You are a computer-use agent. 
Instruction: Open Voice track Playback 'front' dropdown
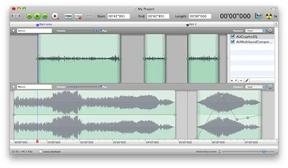[x=256, y=31]
